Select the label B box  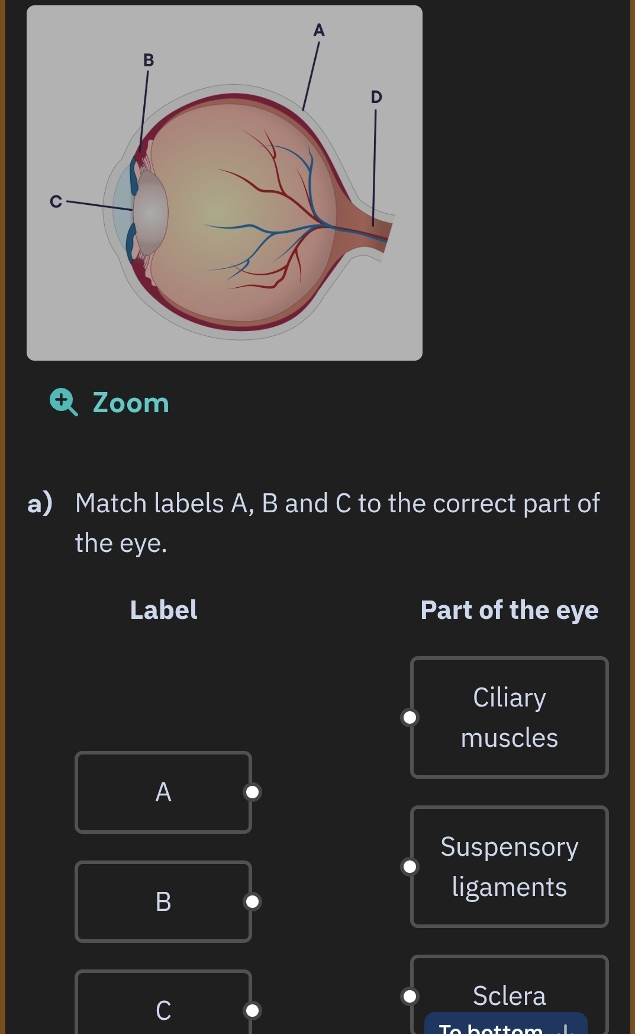point(163,901)
